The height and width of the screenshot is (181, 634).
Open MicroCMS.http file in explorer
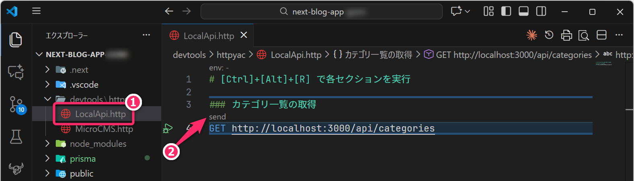coord(104,129)
